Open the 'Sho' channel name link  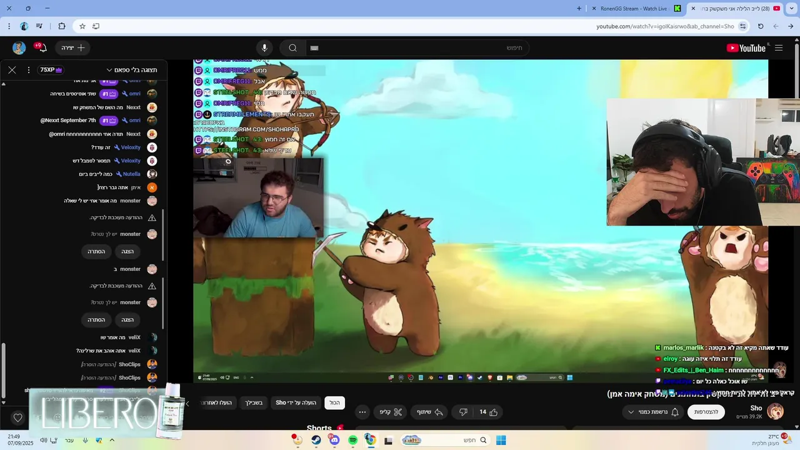(756, 407)
